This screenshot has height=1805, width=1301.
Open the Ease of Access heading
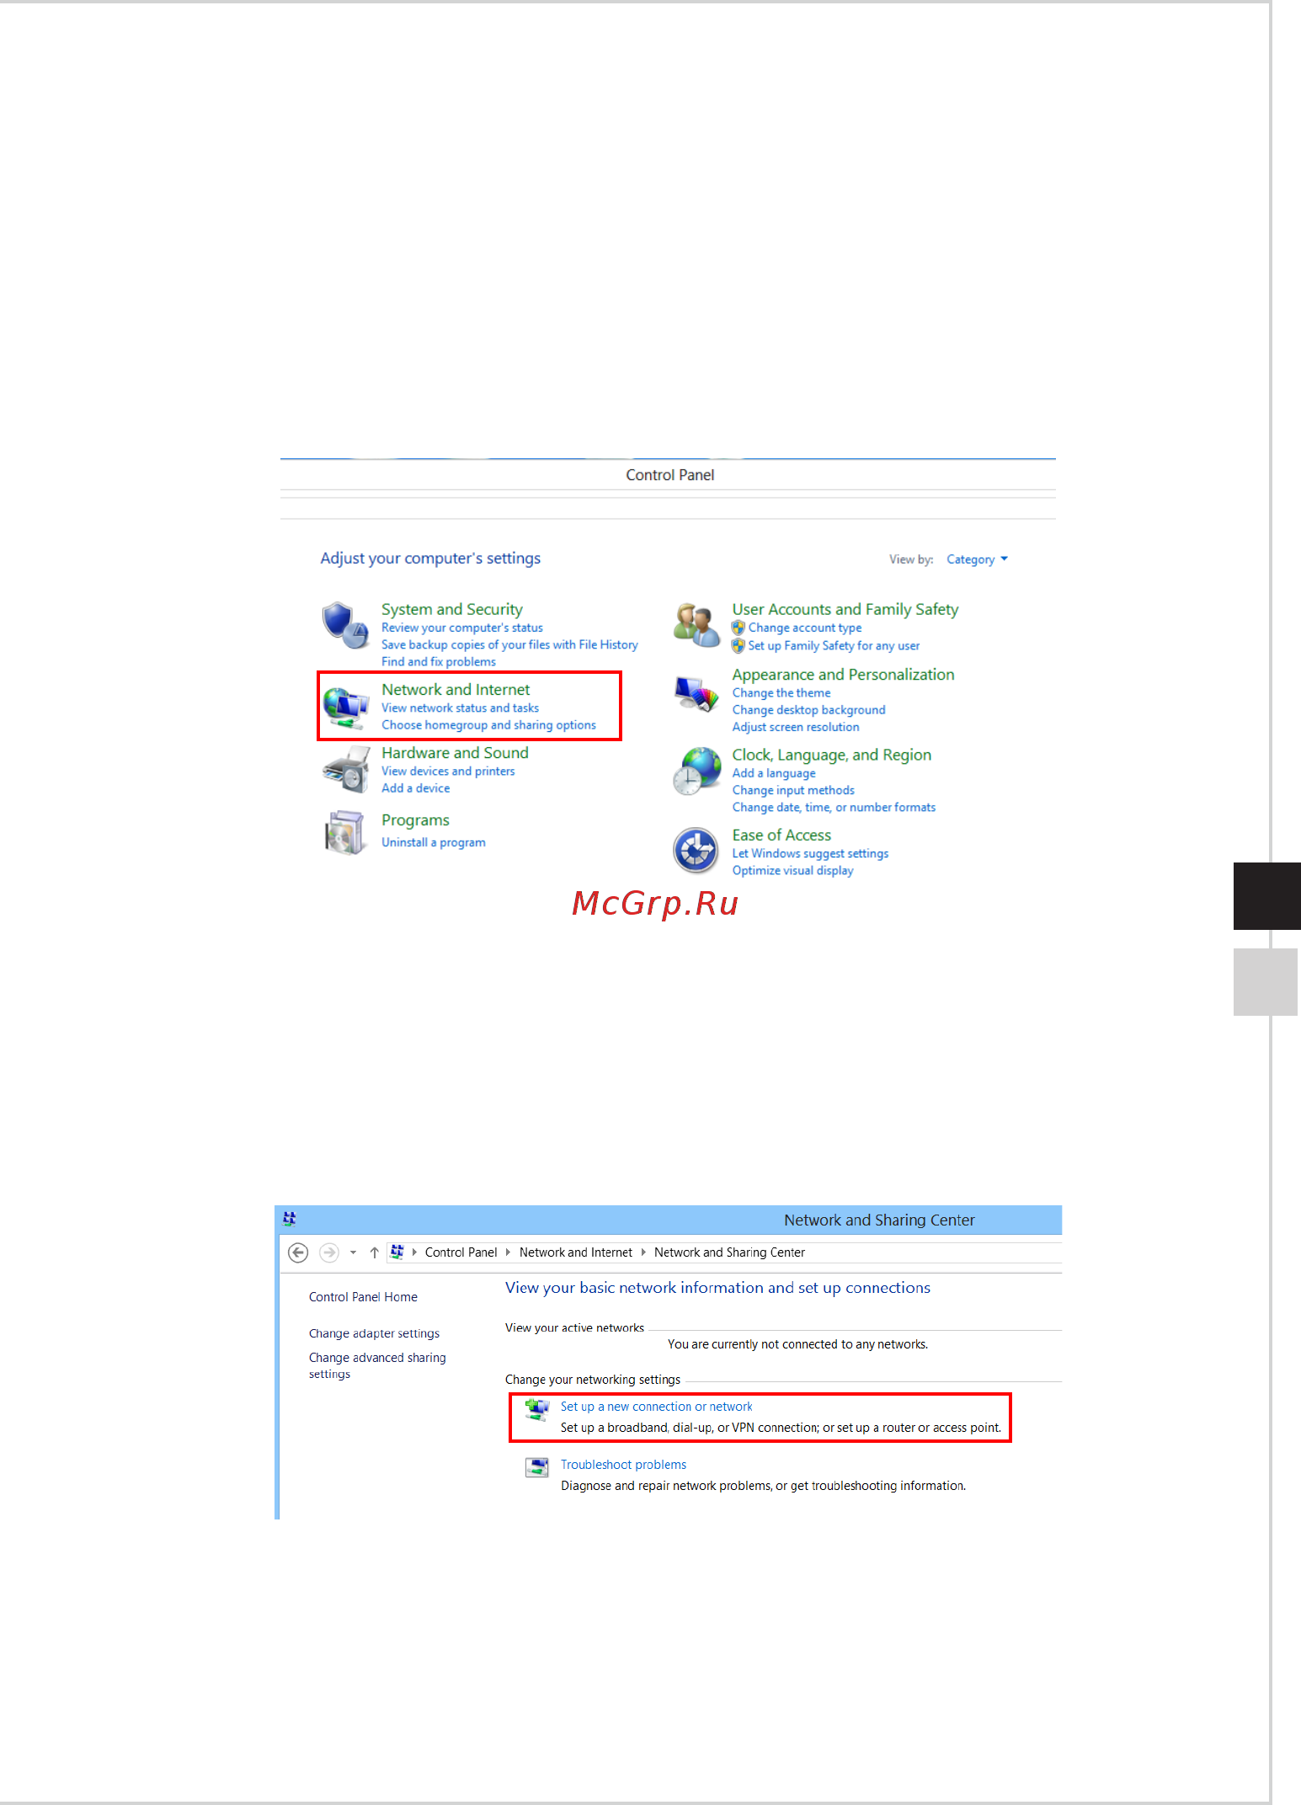click(781, 835)
